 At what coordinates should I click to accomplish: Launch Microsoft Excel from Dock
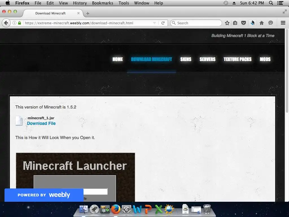point(159,209)
